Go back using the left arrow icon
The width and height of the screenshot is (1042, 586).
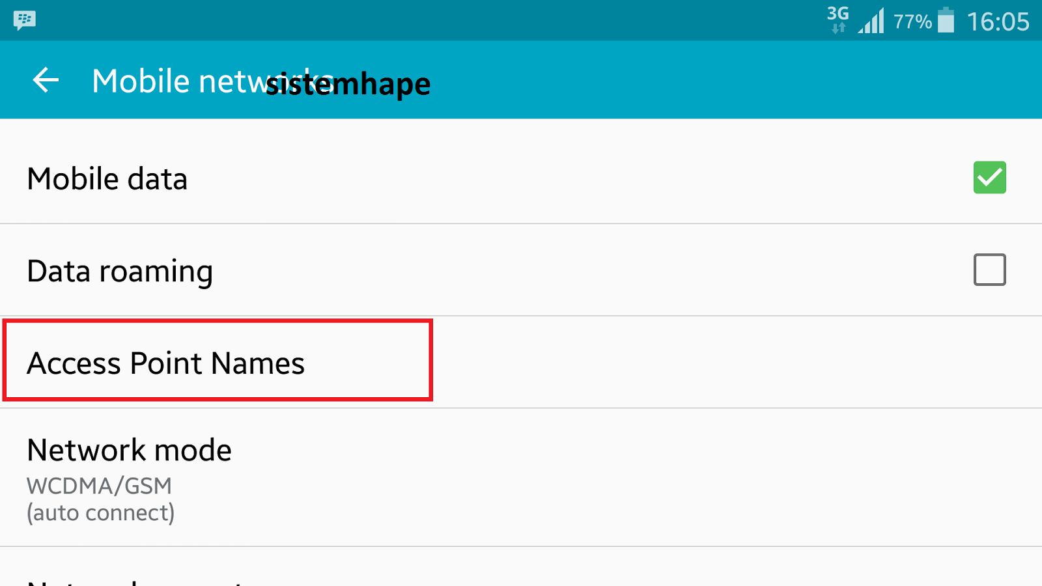click(46, 80)
